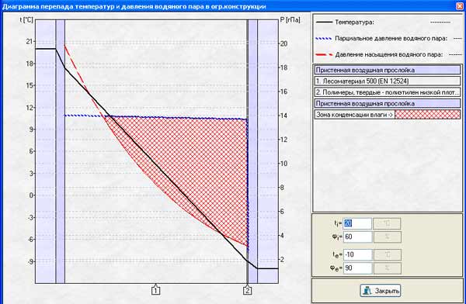Click the building icon on the Закрыть button
The height and width of the screenshot is (304, 466).
[367, 291]
